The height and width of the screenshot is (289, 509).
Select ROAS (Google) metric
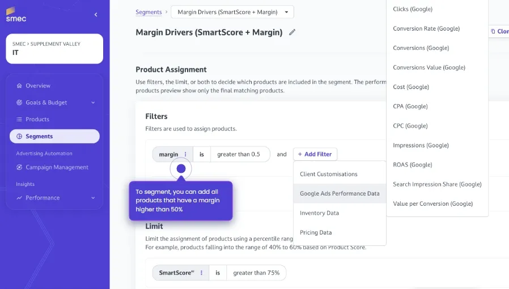[x=437, y=165]
